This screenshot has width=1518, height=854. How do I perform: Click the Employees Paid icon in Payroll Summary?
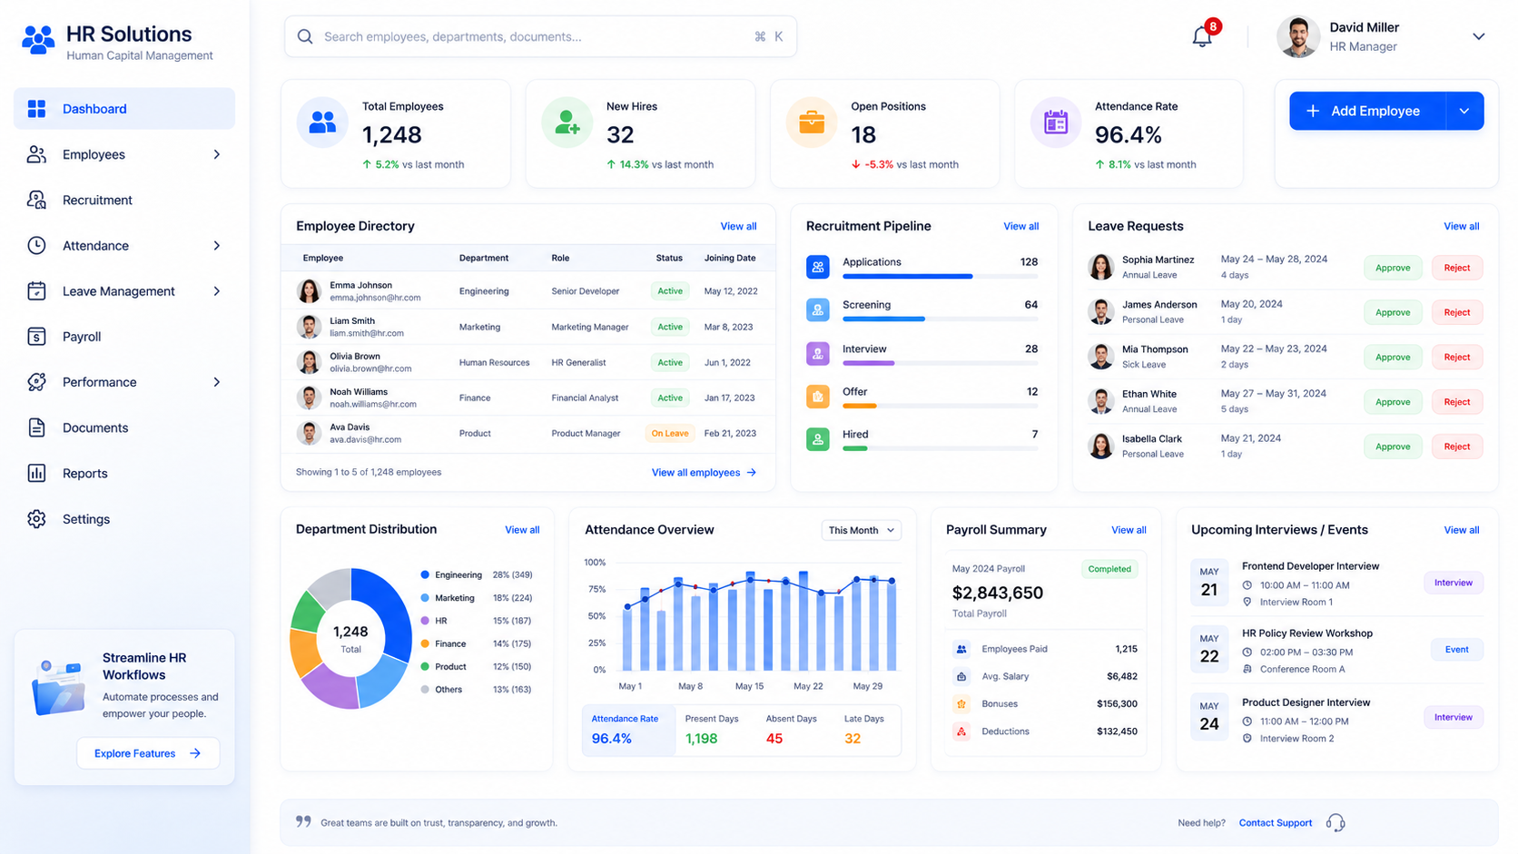tap(961, 649)
